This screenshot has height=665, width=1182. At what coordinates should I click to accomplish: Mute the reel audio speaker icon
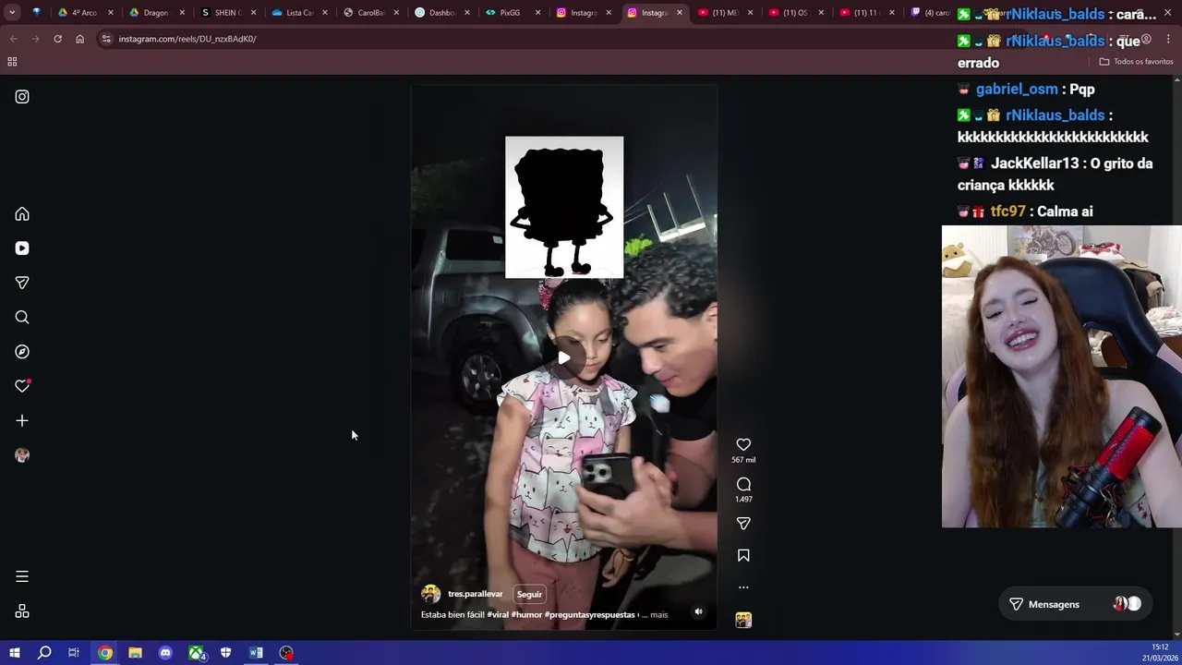pyautogui.click(x=698, y=611)
